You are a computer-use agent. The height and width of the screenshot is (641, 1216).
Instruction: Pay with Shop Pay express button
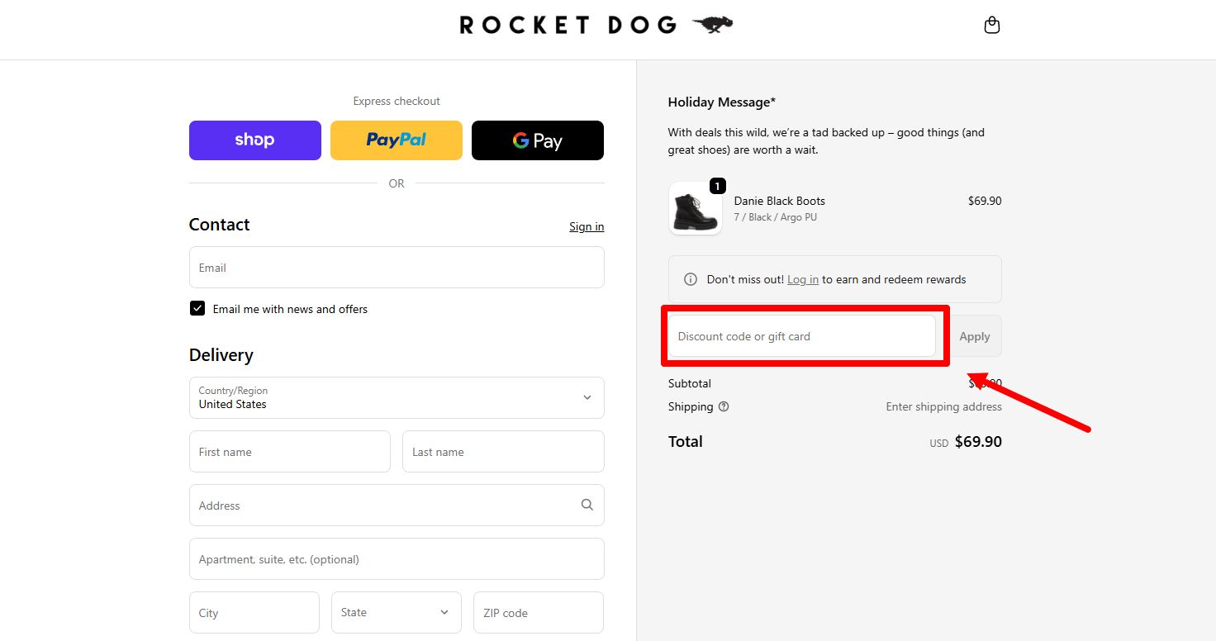[x=254, y=140]
